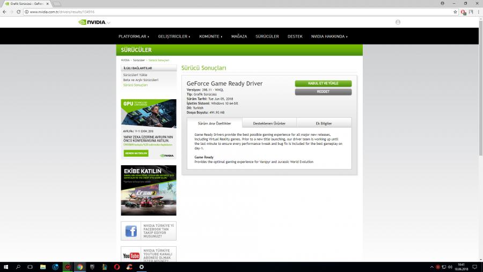Click the red app icon with green highlight in taskbar
Image resolution: width=483 pixels, height=272 pixels.
click(68, 267)
